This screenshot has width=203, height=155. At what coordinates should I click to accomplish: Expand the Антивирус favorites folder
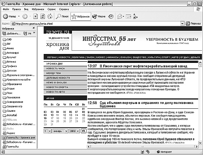pyautogui.click(x=11, y=53)
